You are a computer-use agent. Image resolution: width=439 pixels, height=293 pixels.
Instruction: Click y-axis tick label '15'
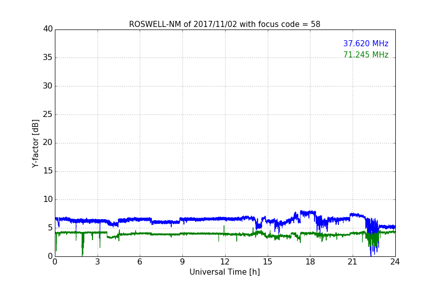pos(48,171)
